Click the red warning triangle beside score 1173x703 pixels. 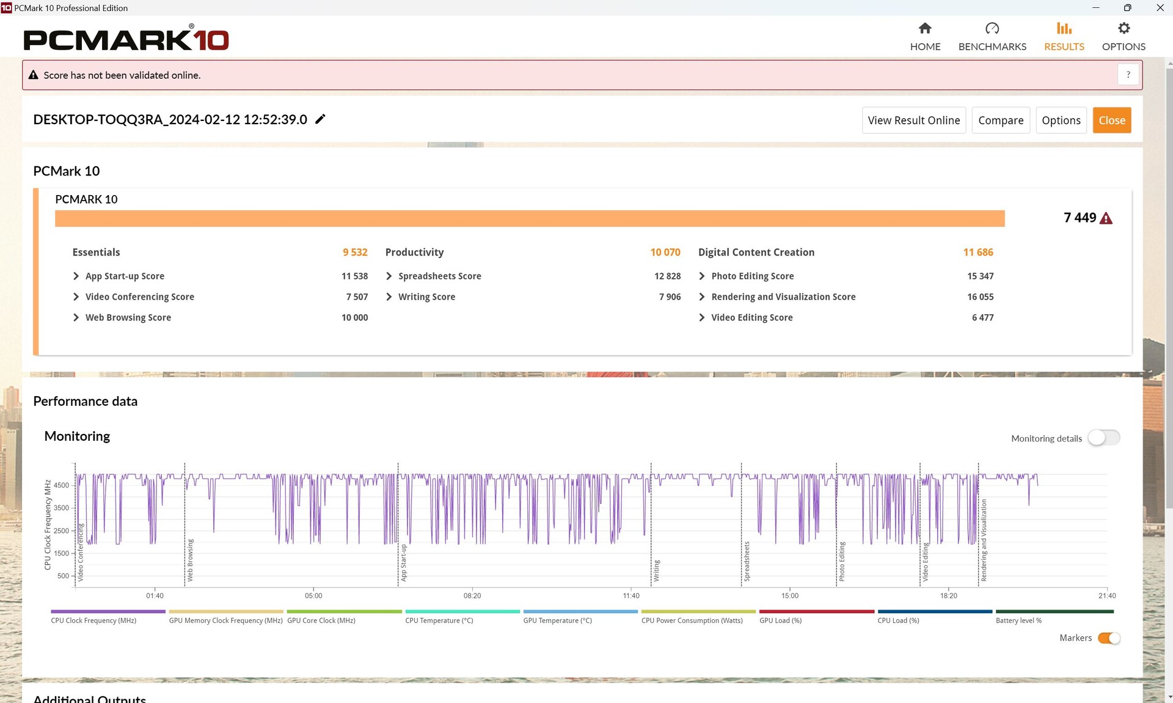click(x=1106, y=218)
